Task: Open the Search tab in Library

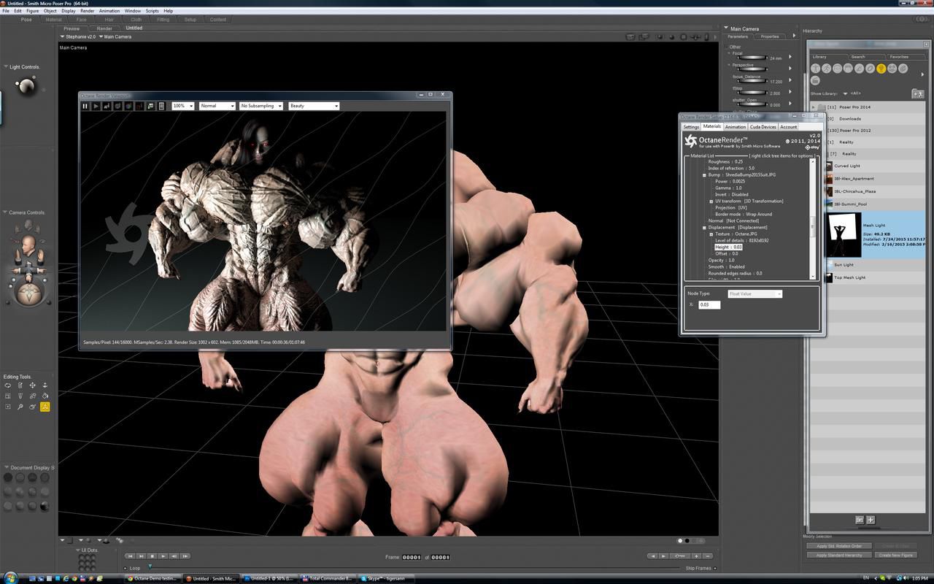Action: click(858, 57)
